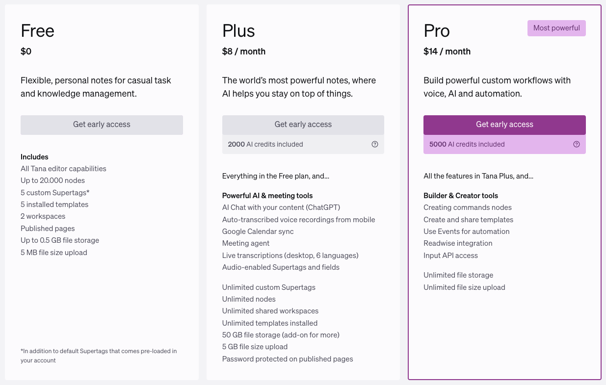
Task: Click Google Calendar sync feature
Action: click(258, 231)
